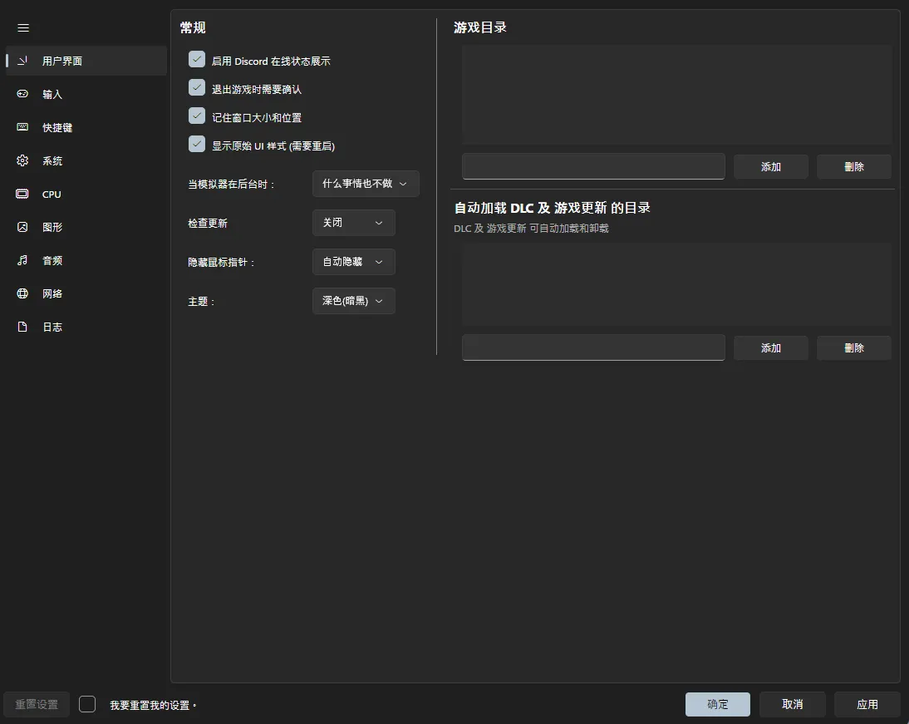The height and width of the screenshot is (724, 909).
Task: Open the 输入 settings section
Action: click(52, 94)
